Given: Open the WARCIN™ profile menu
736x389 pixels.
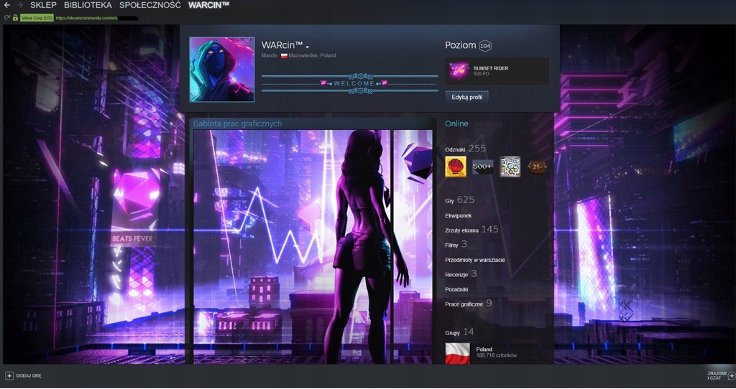Looking at the screenshot, I should (208, 5).
